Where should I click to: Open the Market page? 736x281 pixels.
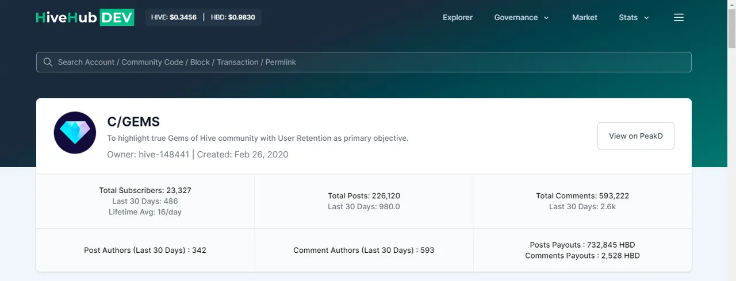585,17
